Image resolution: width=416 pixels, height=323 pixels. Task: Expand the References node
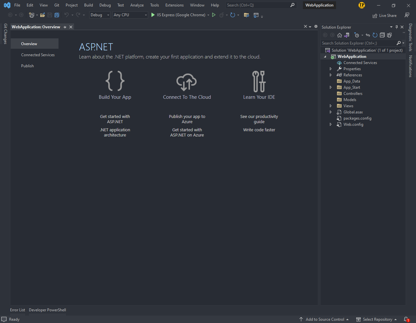[x=331, y=75]
